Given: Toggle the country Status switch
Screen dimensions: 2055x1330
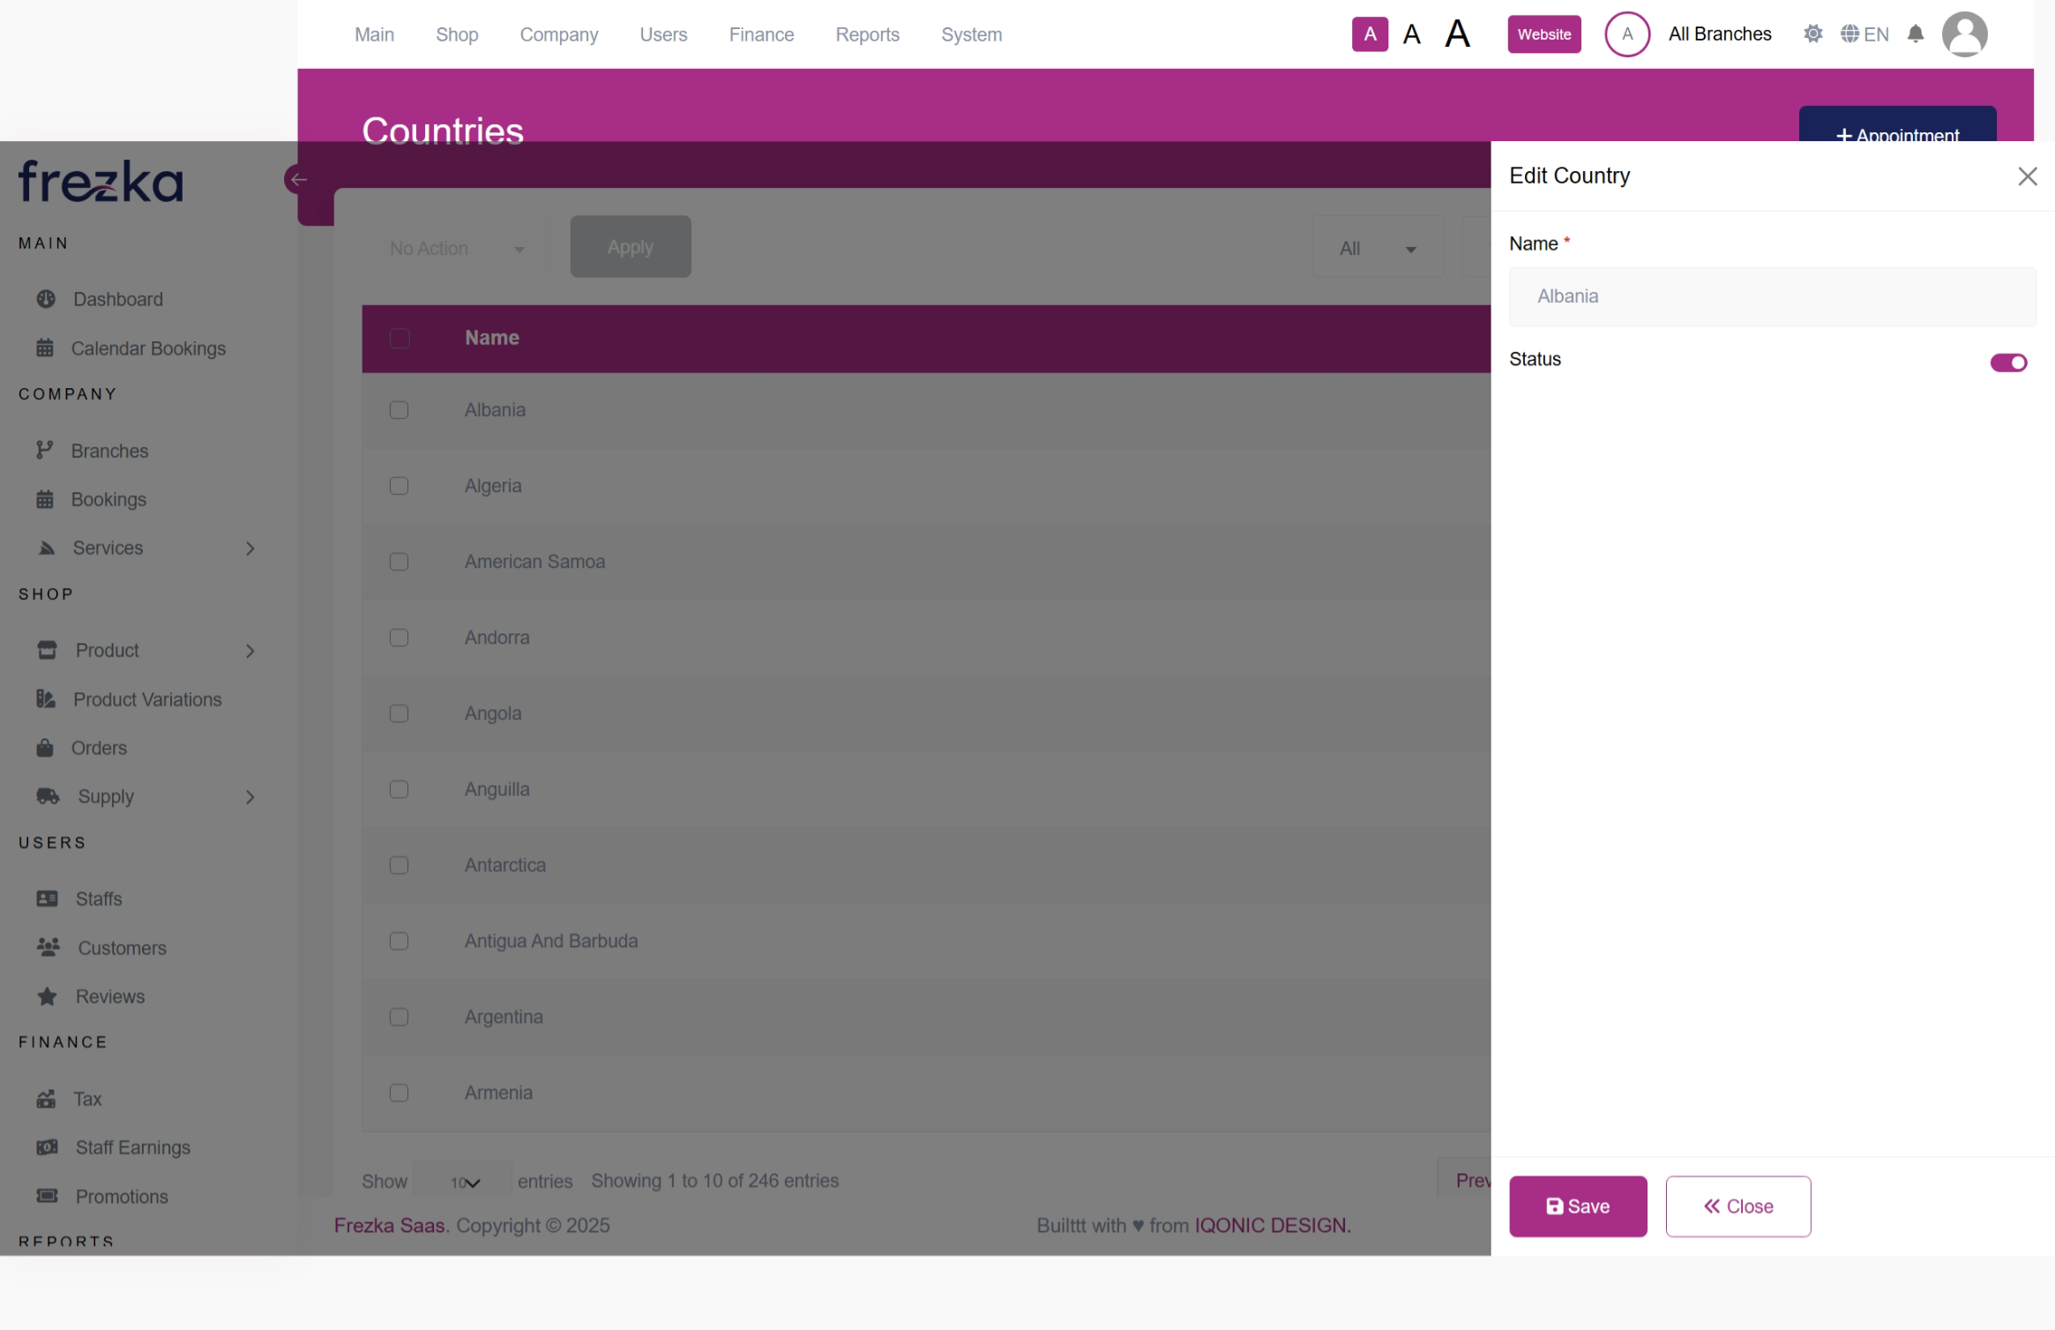Looking at the screenshot, I should (2008, 362).
